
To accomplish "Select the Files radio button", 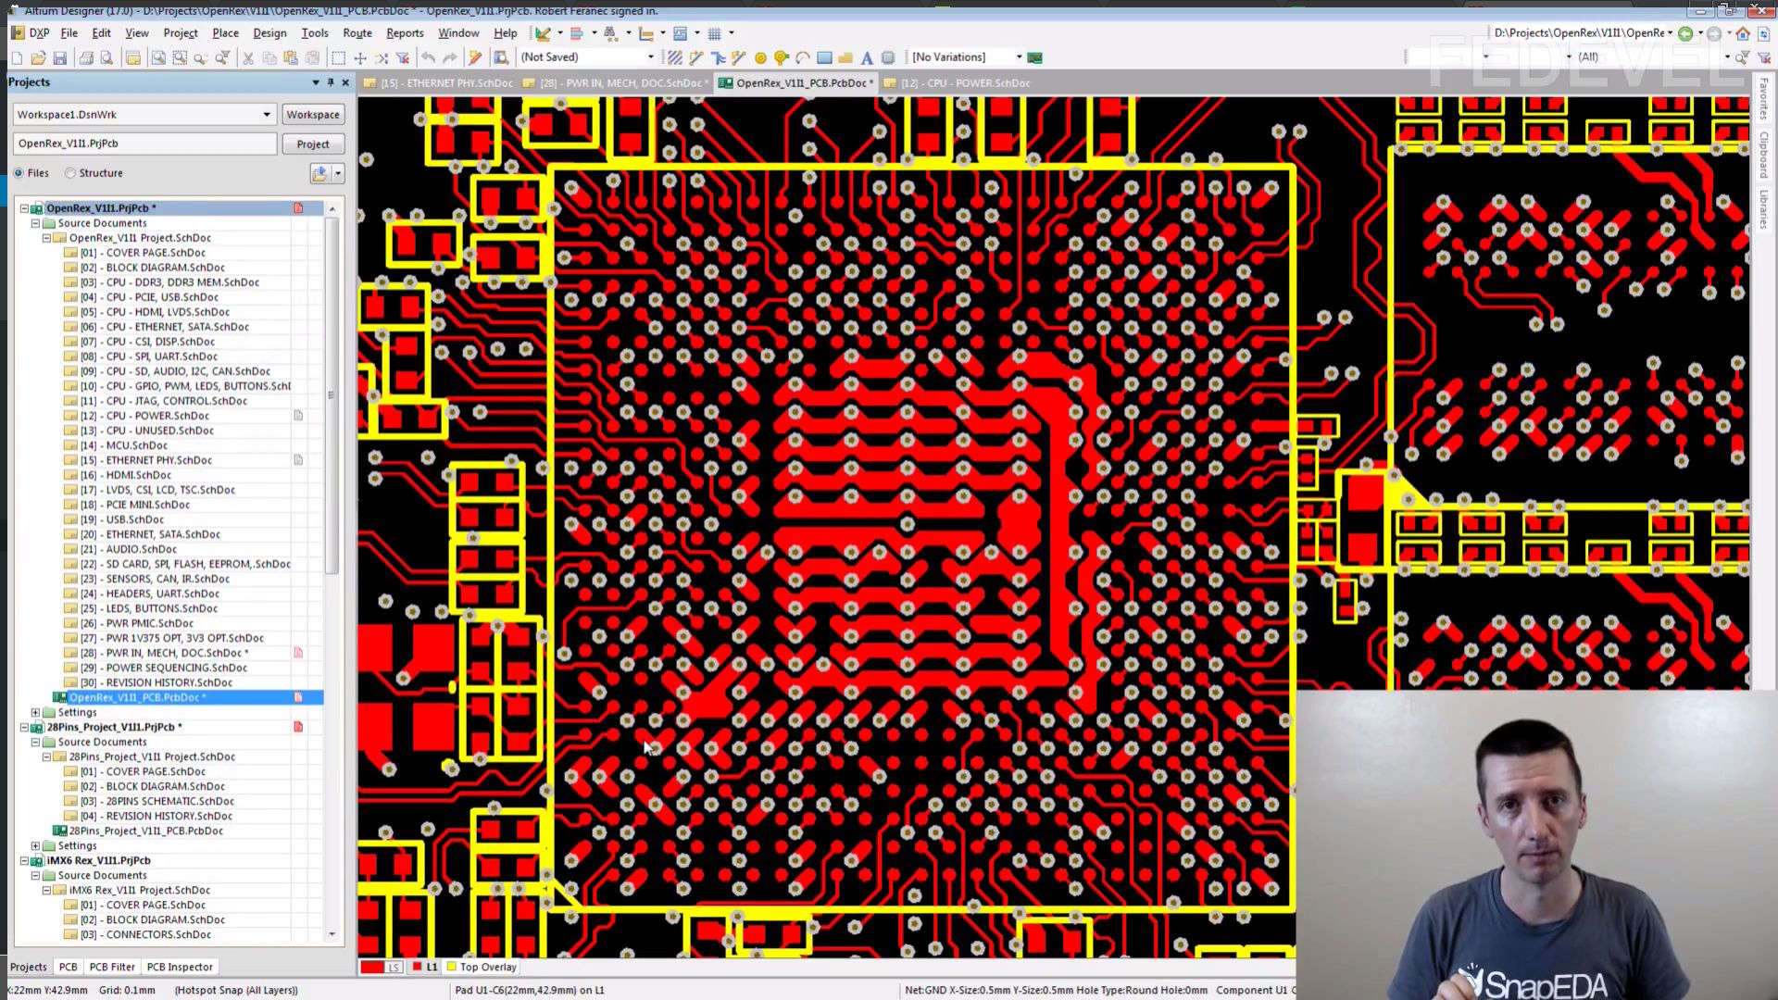I will pos(19,173).
